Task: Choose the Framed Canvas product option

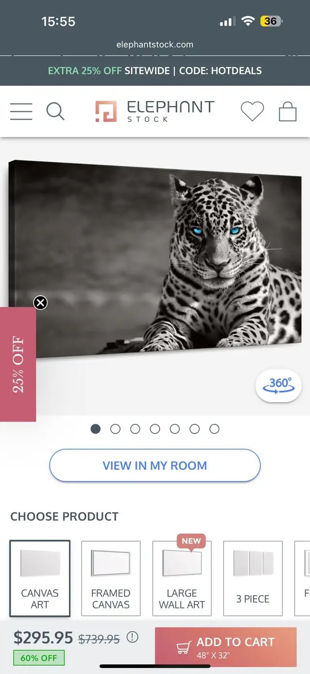Action: 111,578
